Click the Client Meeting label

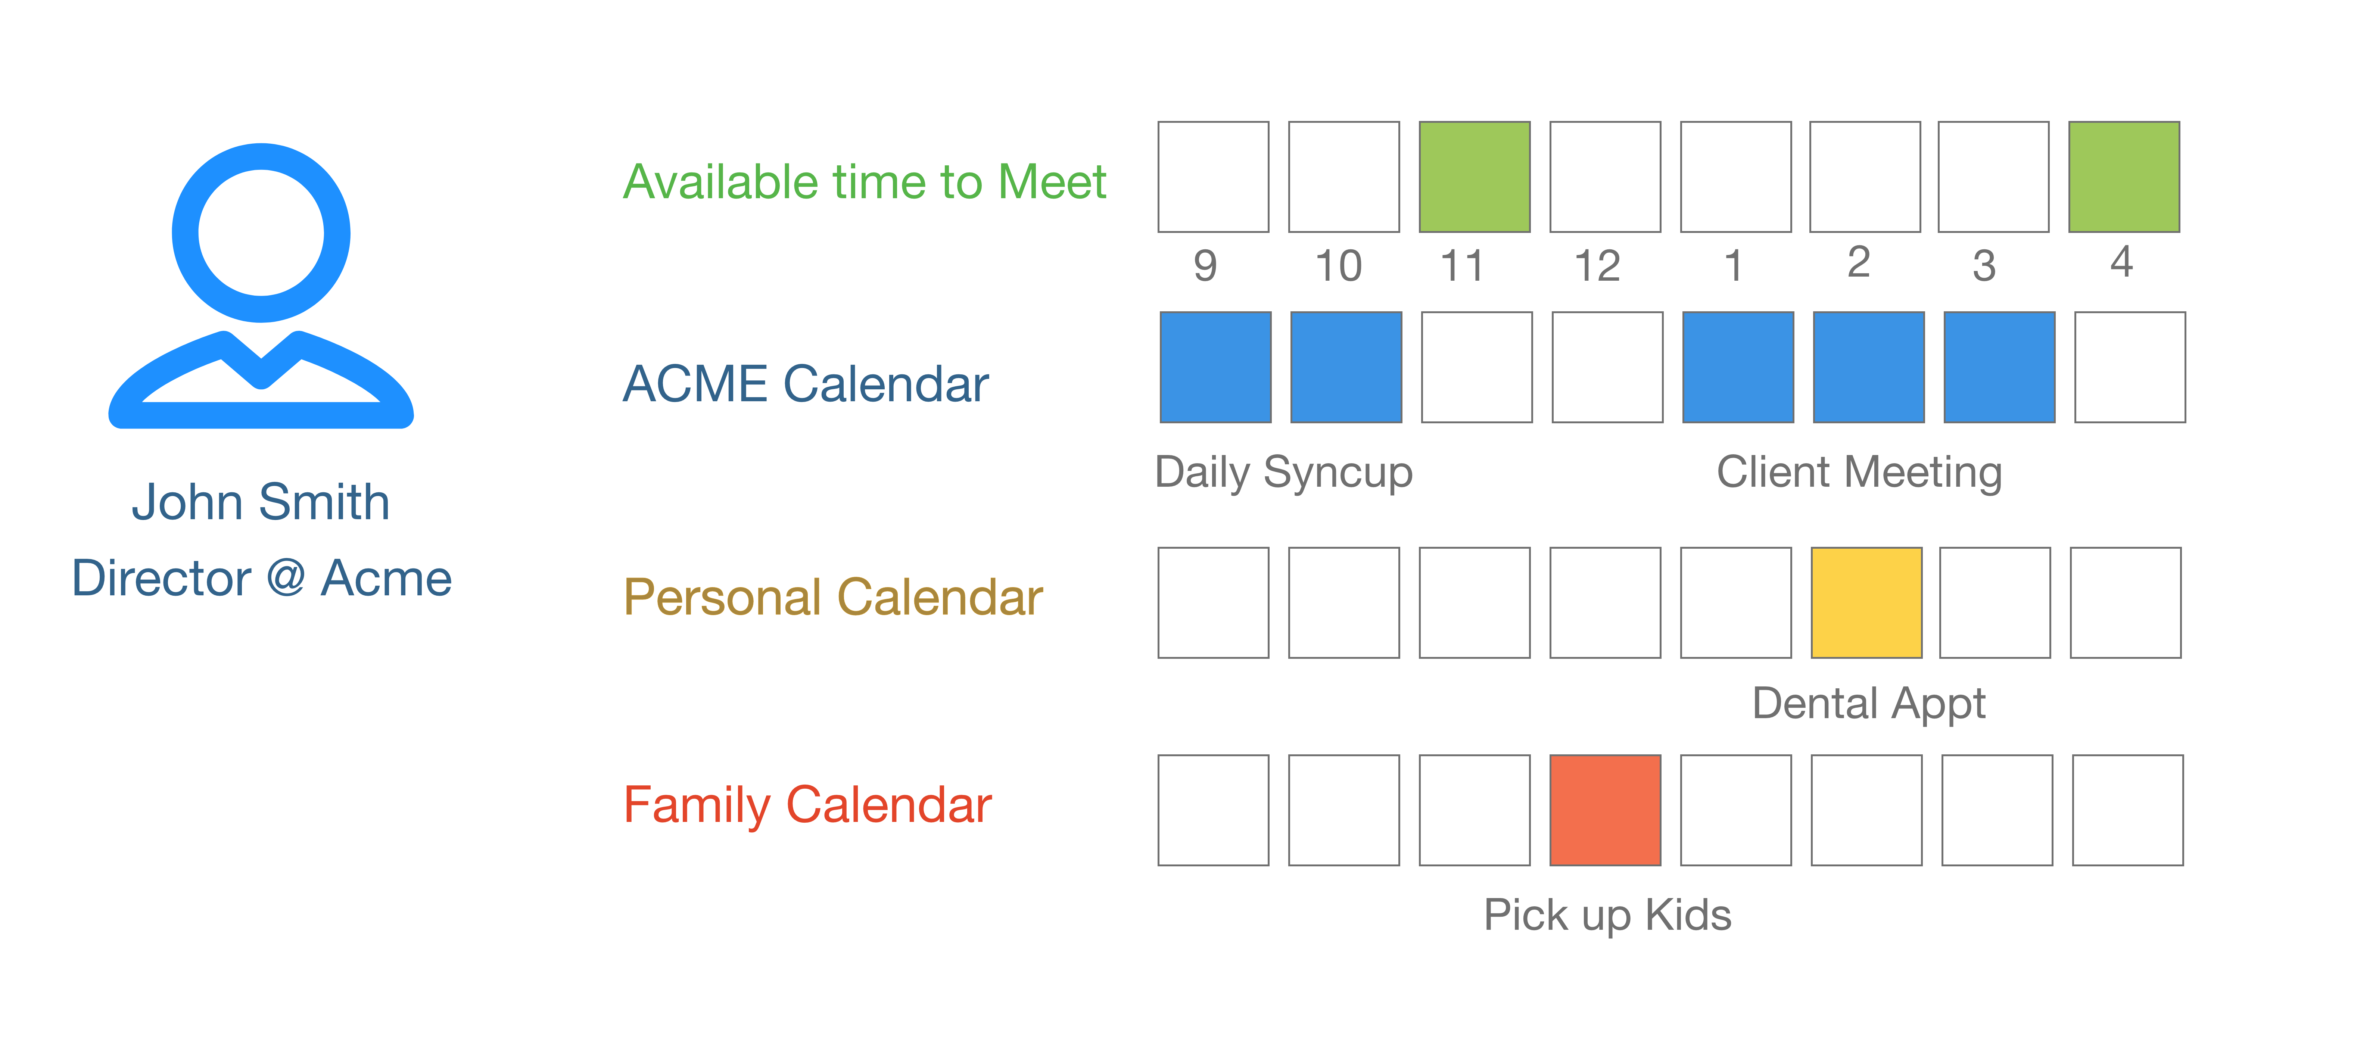pyautogui.click(x=1859, y=472)
